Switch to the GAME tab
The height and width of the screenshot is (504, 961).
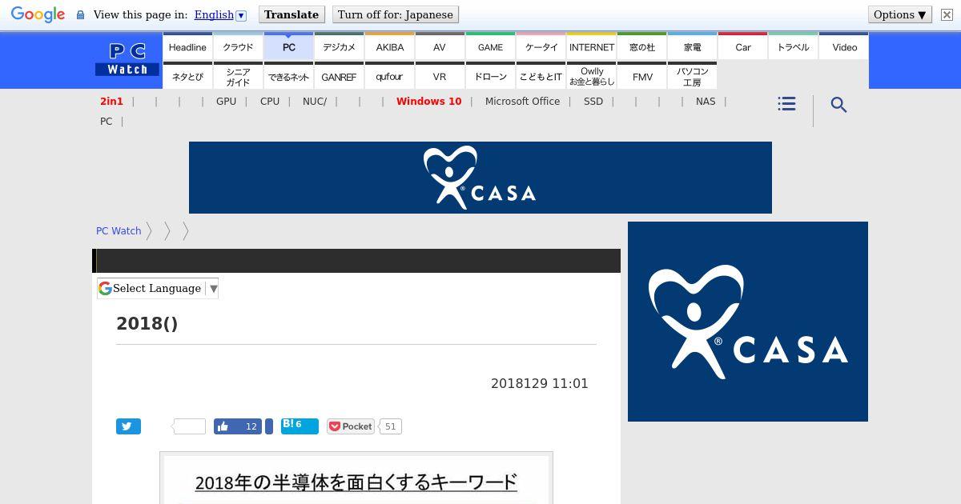point(490,46)
